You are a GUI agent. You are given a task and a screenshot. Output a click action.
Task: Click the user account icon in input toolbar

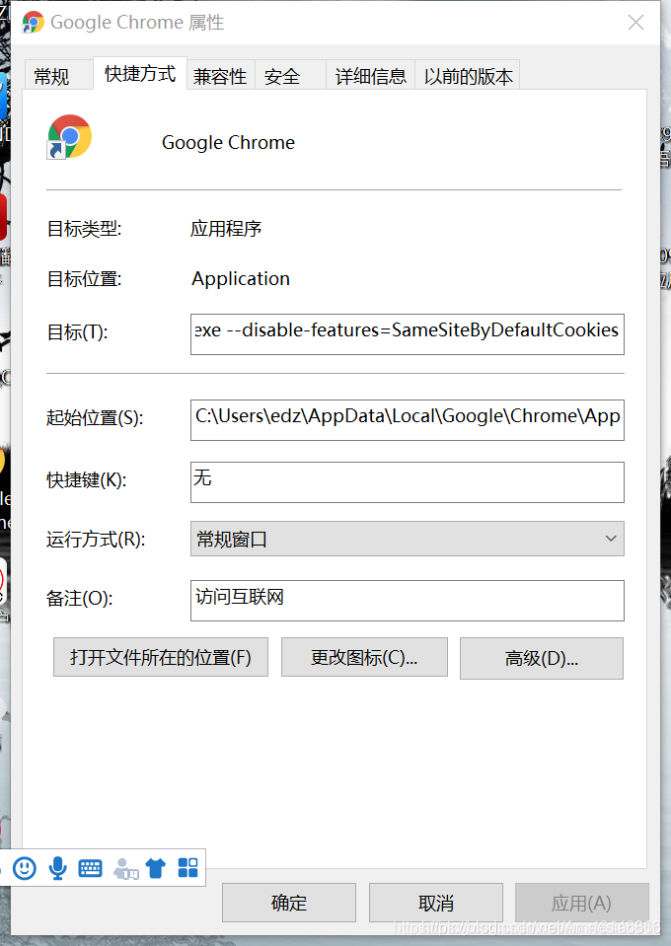[x=125, y=869]
